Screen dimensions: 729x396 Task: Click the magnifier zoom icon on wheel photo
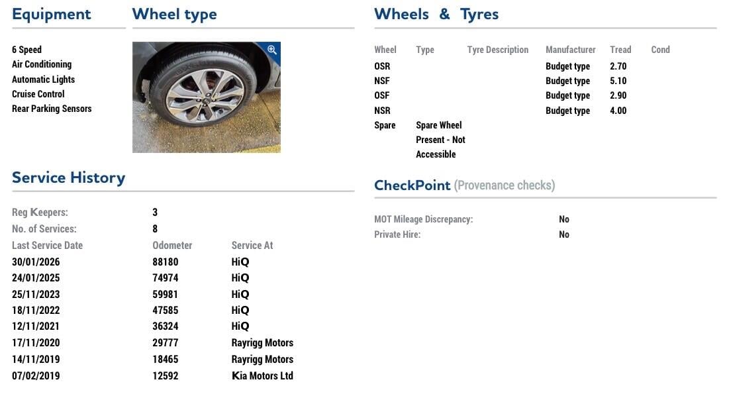tap(272, 50)
